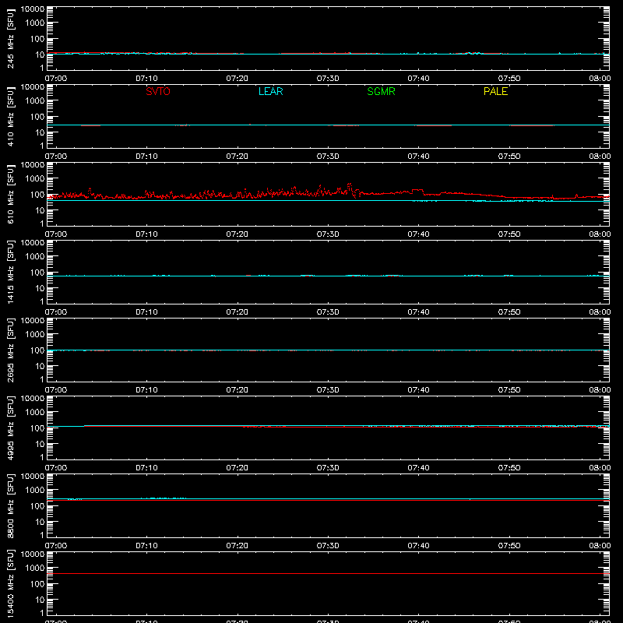This screenshot has width=623, height=623.
Task: Click 07:10 tick label under 245 MHz panel
Action: (x=146, y=79)
